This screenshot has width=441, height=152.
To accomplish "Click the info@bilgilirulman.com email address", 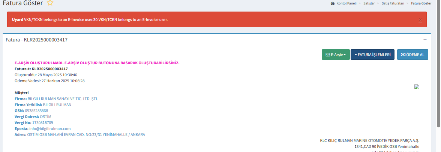I will pyautogui.click(x=50, y=128).
